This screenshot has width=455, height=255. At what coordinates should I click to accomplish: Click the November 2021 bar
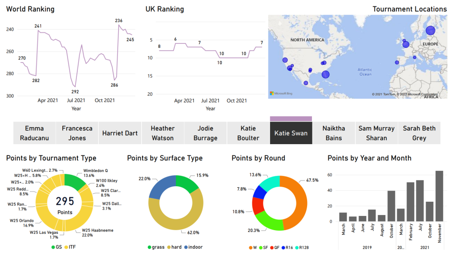pyautogui.click(x=439, y=196)
